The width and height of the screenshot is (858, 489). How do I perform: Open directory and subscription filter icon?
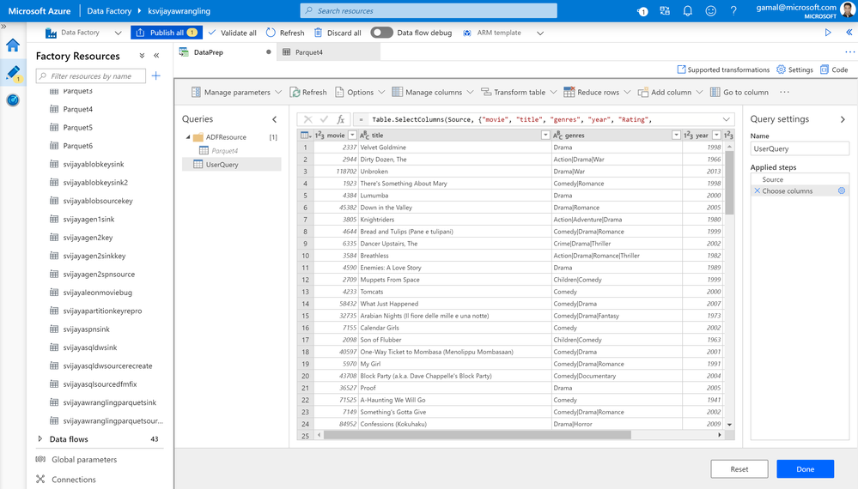pos(665,11)
